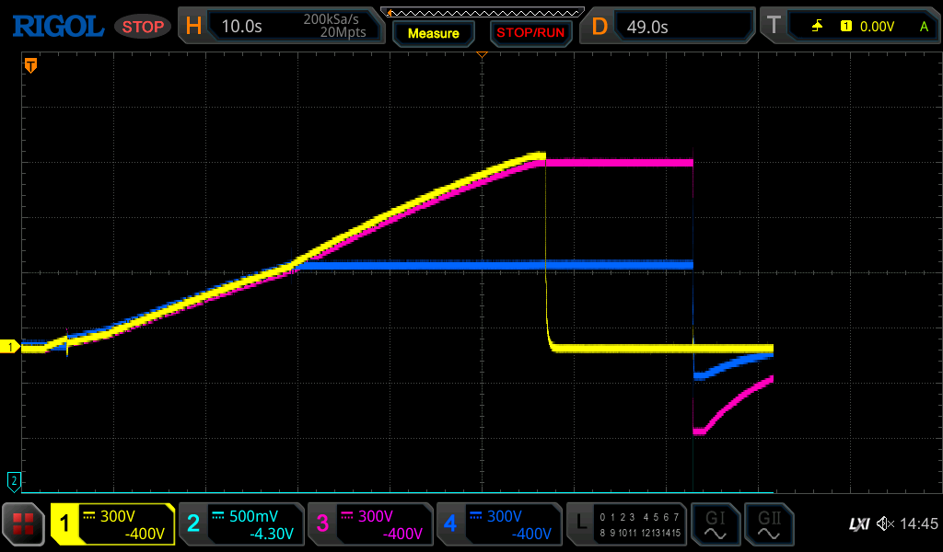Open the Measure menu
This screenshot has height=552, width=943.
click(433, 33)
